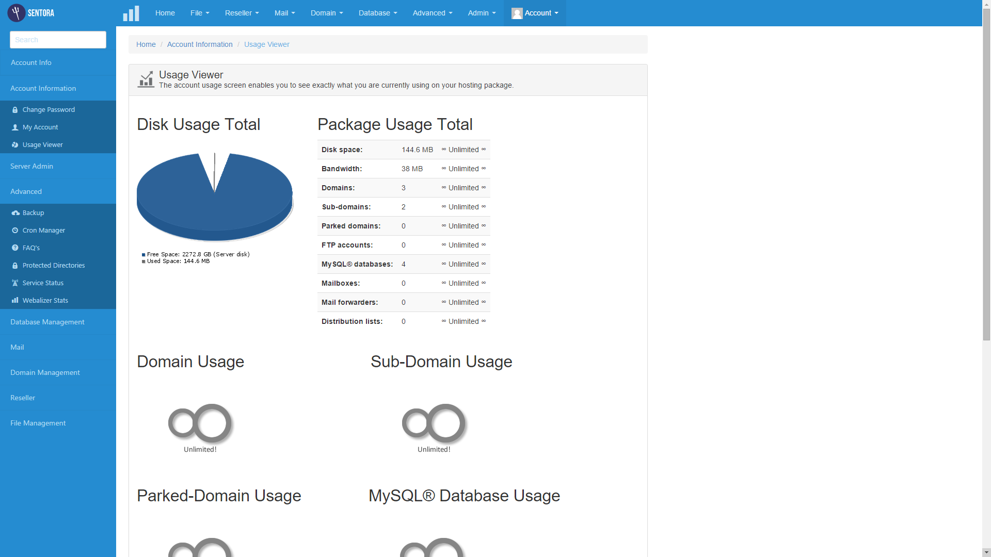Viewport: 991px width, 557px height.
Task: Click Unlimited text in Mailboxes row
Action: 463,284
